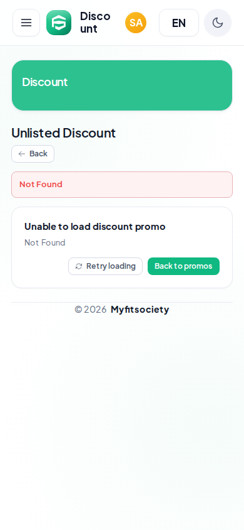
Task: Open the hamburger navigation menu
Action: pyautogui.click(x=26, y=23)
